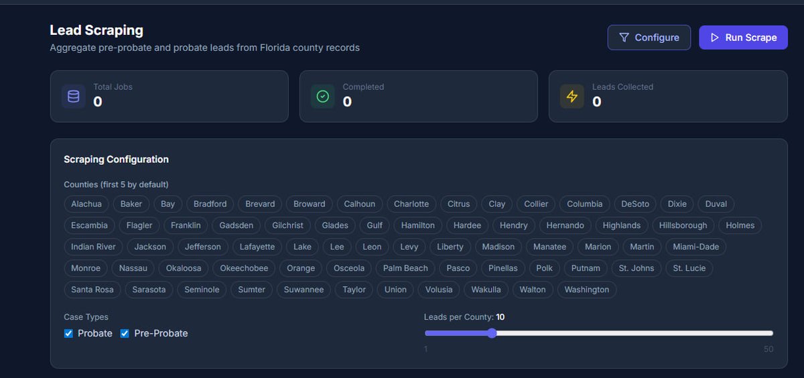Select the Bay county chip

pos(168,204)
